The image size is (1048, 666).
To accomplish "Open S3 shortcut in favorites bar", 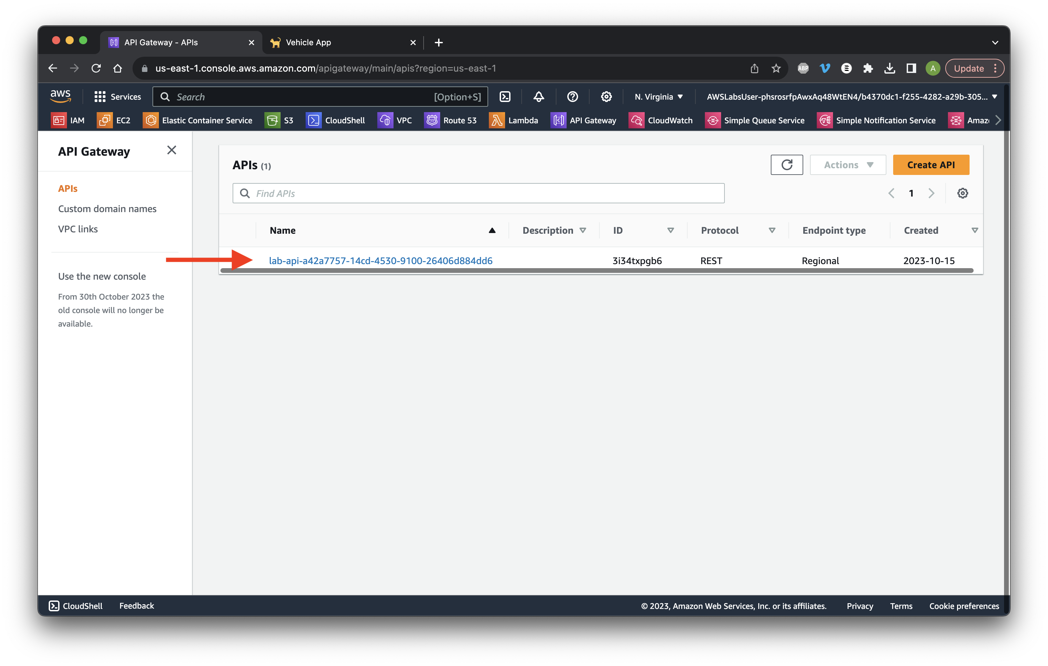I will (x=279, y=121).
